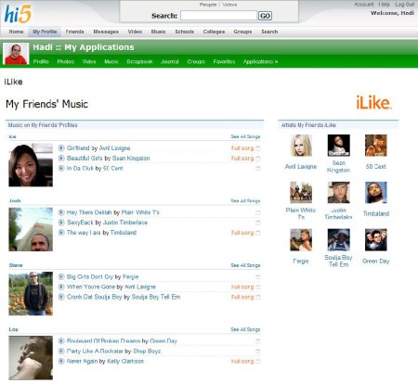Open the Groups nav item

coord(242,32)
